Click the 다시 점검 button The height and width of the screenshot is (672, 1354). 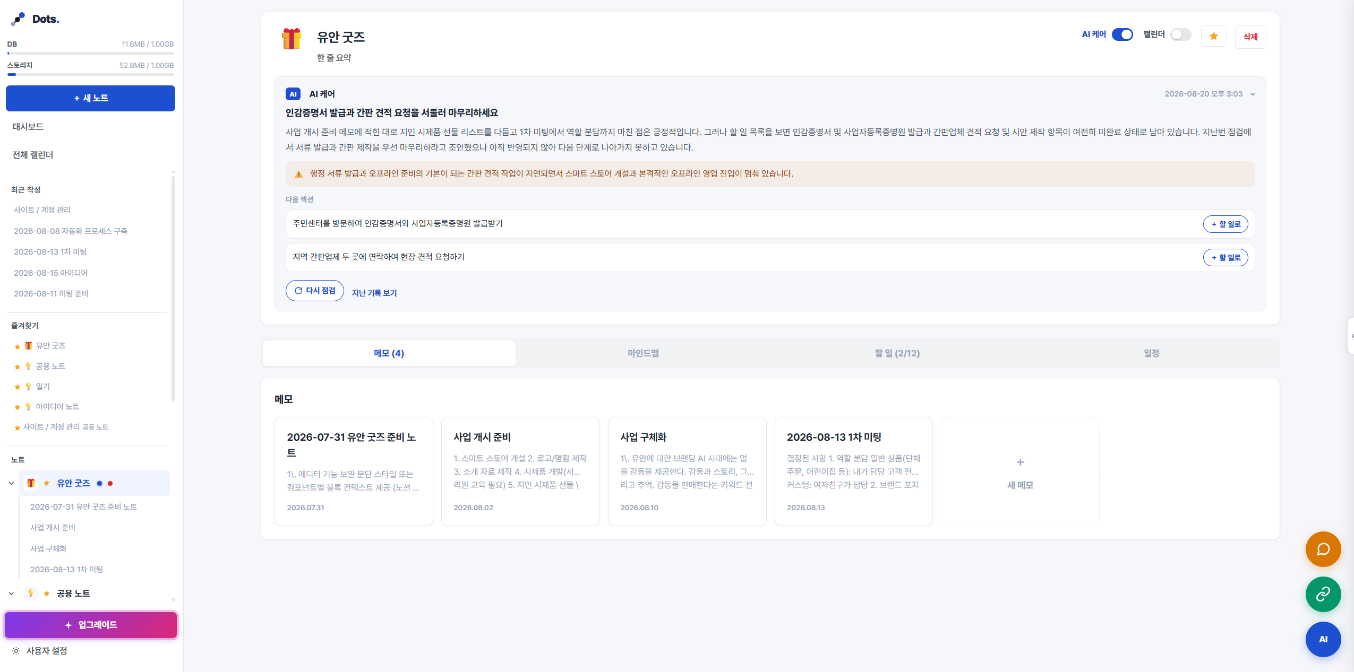tap(315, 291)
